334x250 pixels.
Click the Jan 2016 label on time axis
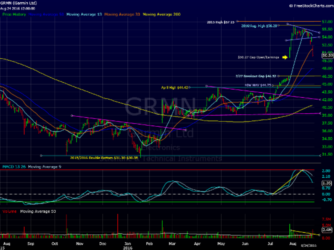coord(127,246)
